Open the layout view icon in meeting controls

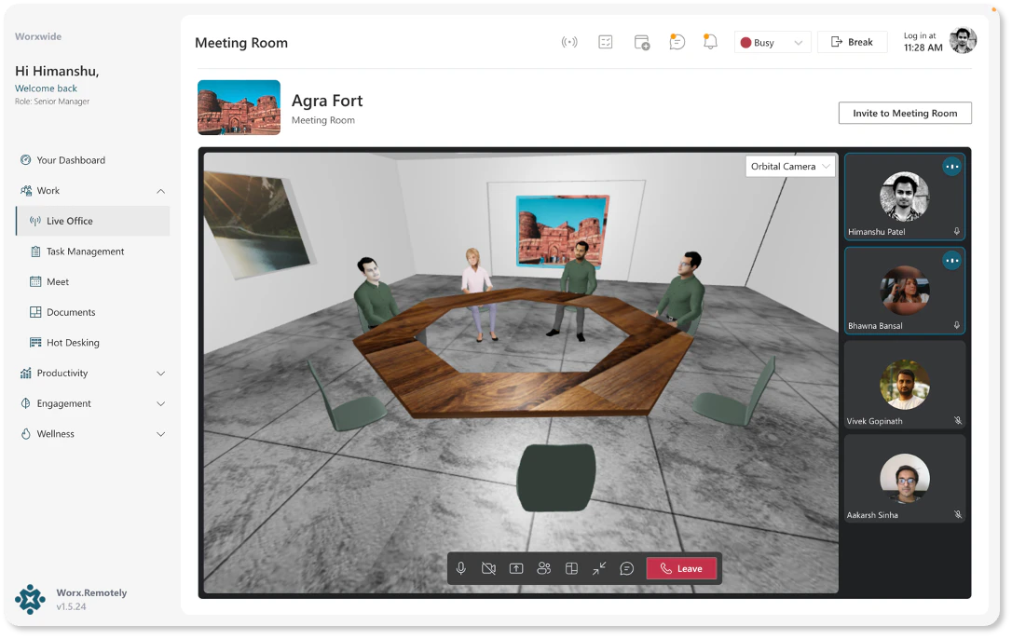click(x=571, y=567)
